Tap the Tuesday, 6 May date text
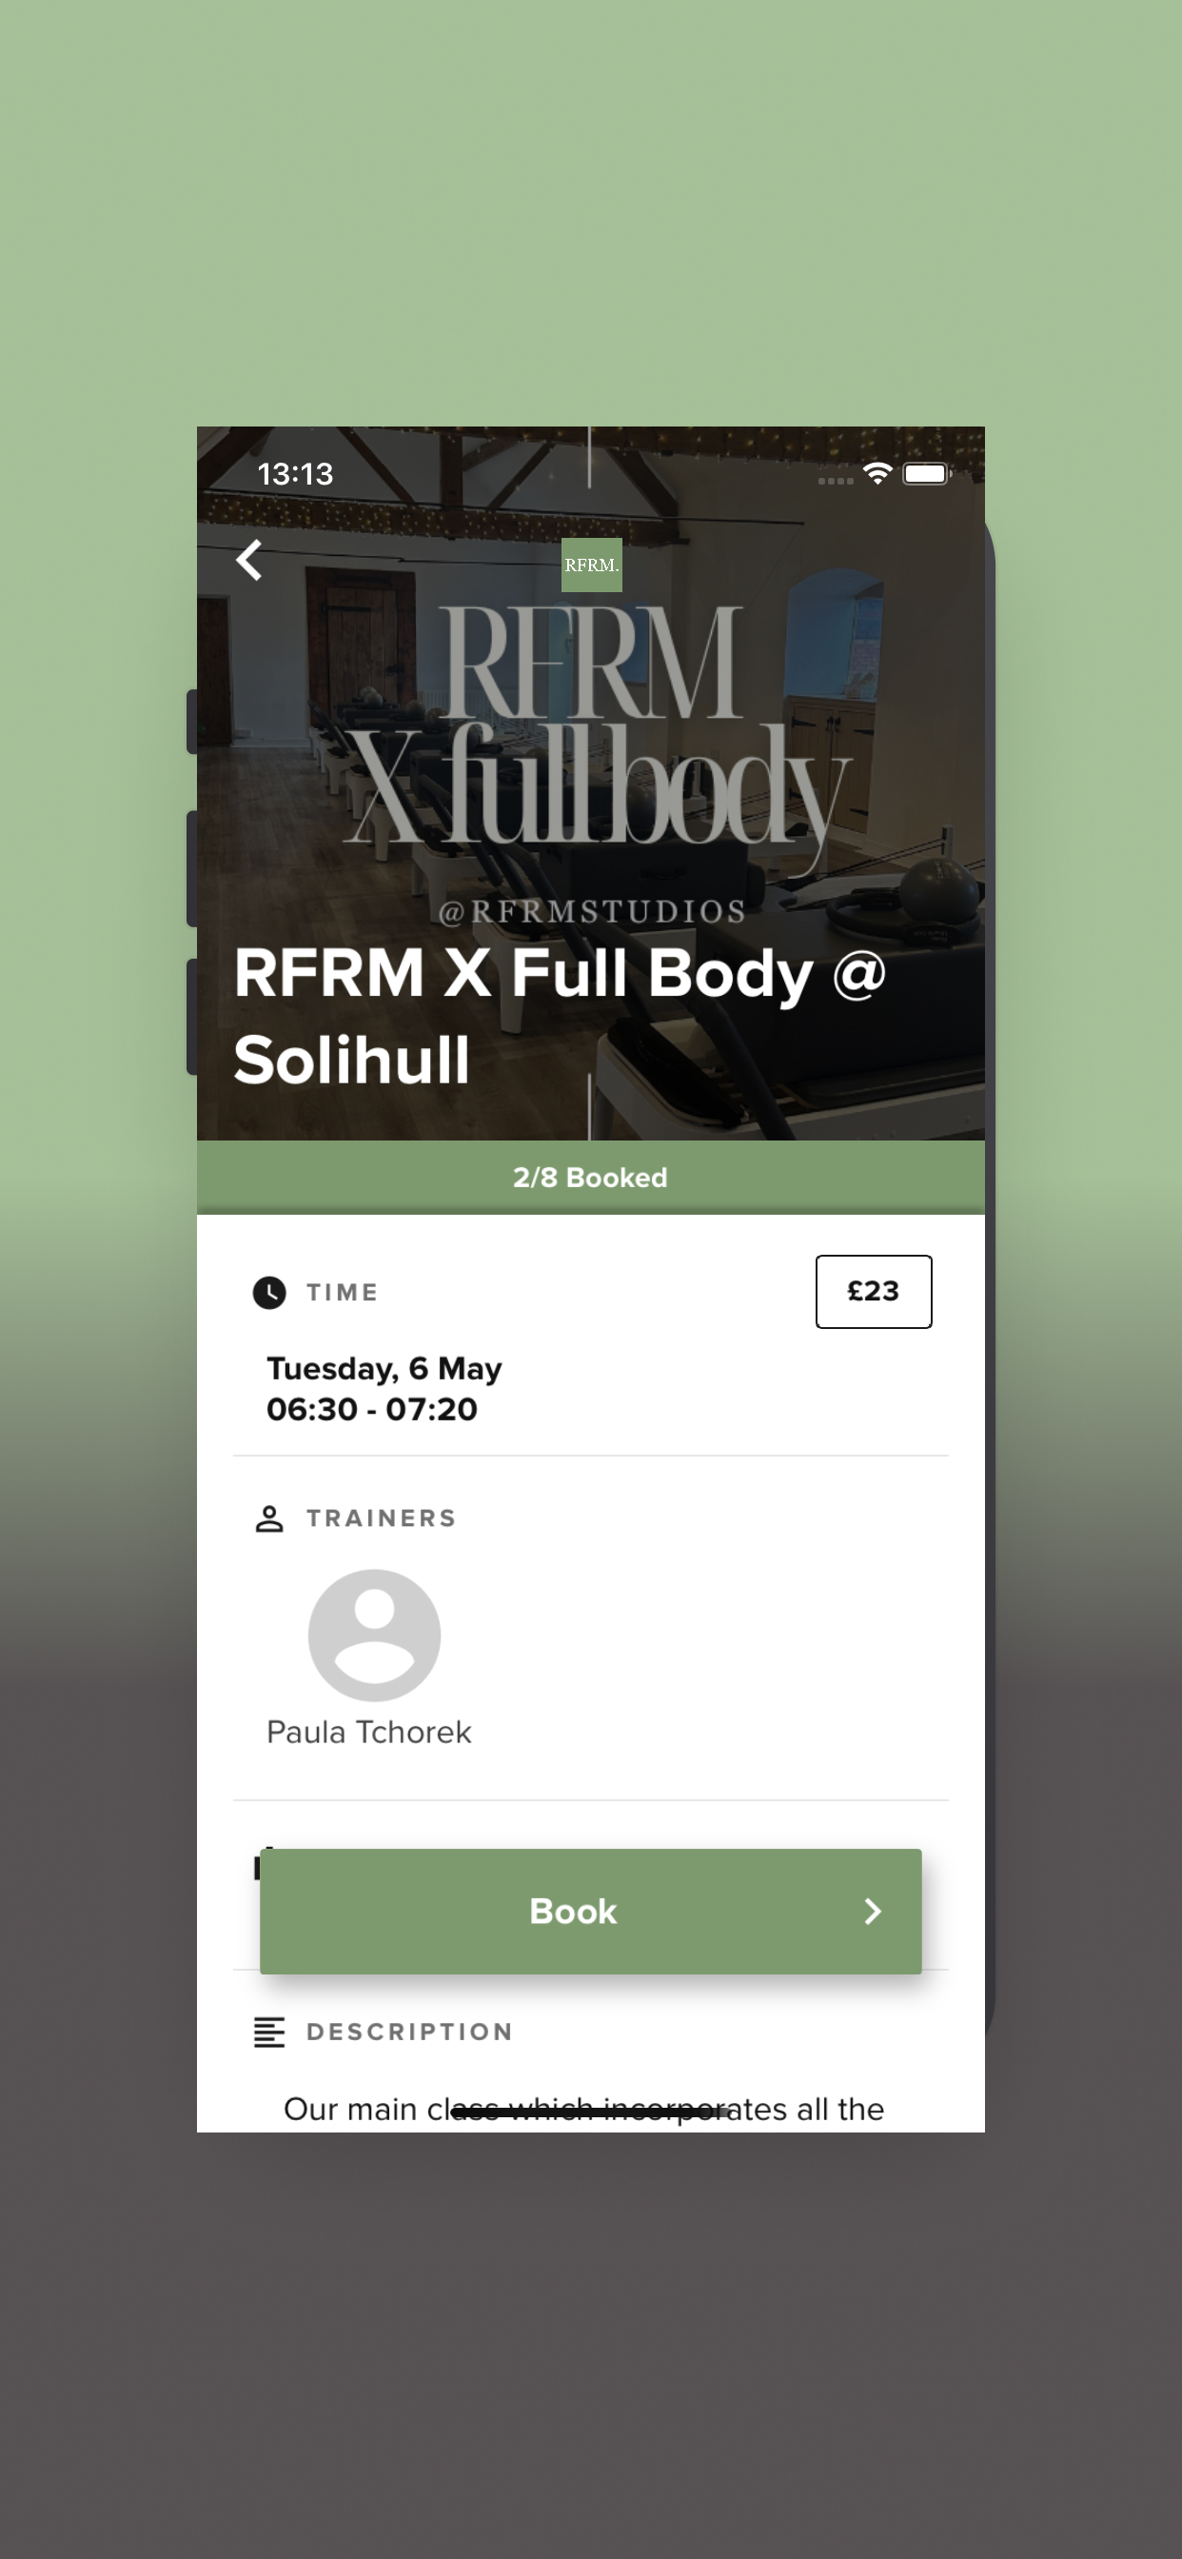 (x=384, y=1369)
